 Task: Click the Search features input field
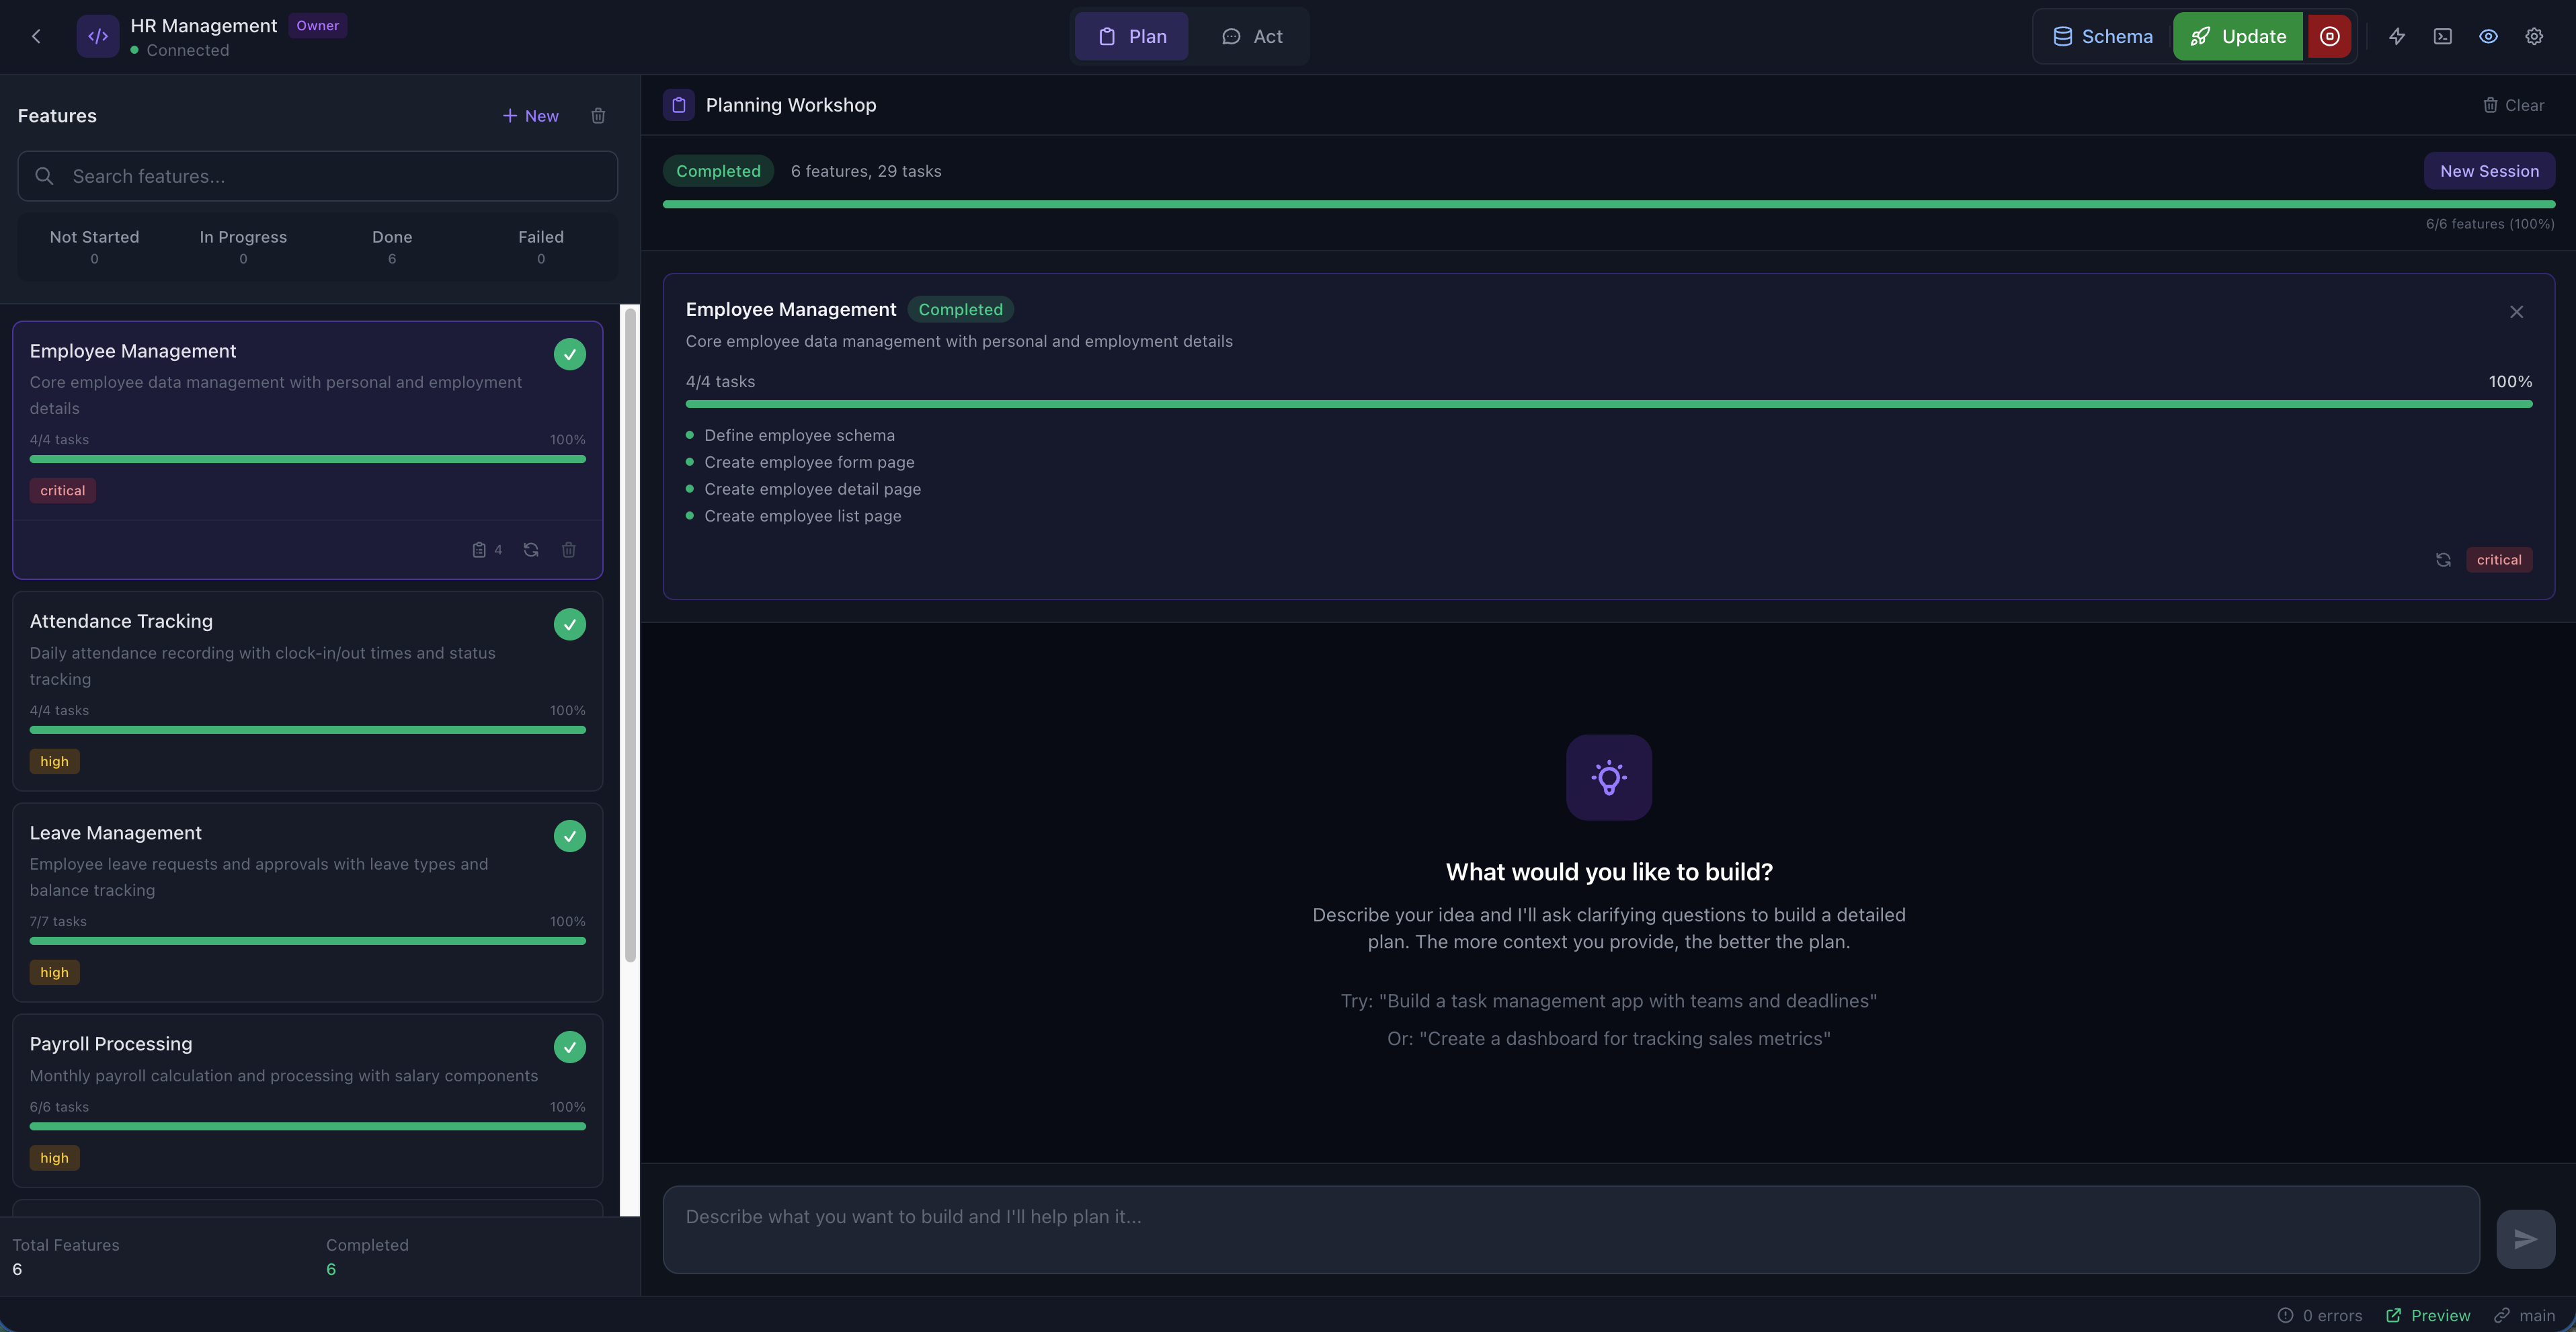click(x=317, y=177)
